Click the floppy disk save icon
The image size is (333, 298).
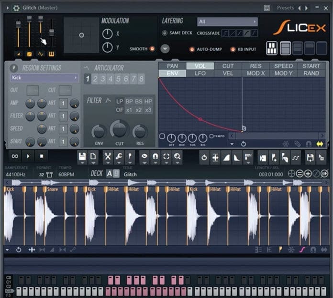pos(82,157)
